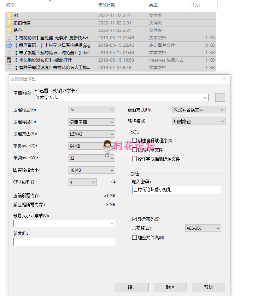Viewport: 258px width, 296px height.
Task: Click the 91 folder icon
Action: click(x=9, y=16)
